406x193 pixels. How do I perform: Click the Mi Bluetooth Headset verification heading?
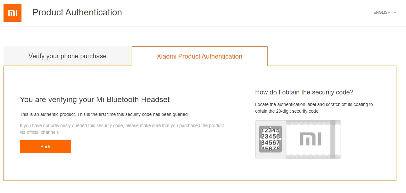click(95, 100)
